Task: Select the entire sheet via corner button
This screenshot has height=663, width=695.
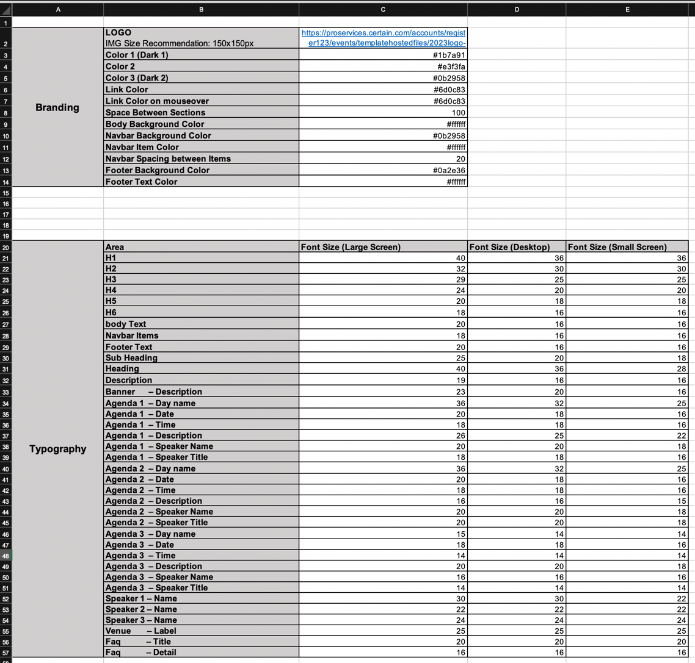Action: 5,9
